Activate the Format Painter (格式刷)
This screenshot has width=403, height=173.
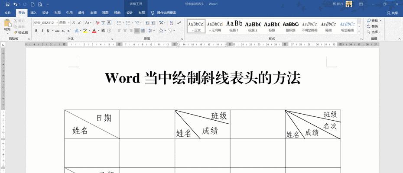[21, 32]
